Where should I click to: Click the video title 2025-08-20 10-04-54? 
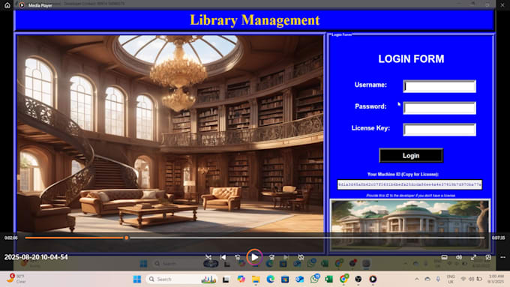(36, 257)
